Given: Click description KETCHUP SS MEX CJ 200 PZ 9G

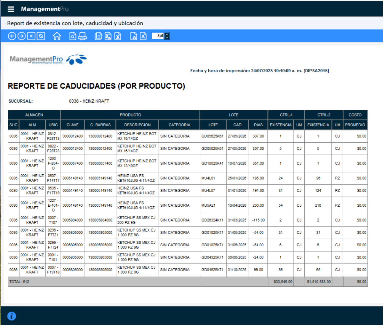Looking at the screenshot, I should click(x=137, y=220).
